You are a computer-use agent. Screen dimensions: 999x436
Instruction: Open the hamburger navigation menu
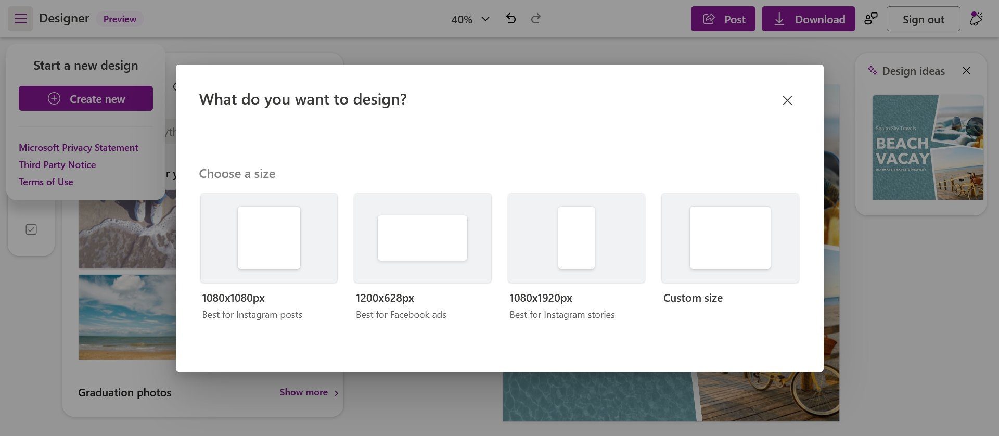point(20,19)
